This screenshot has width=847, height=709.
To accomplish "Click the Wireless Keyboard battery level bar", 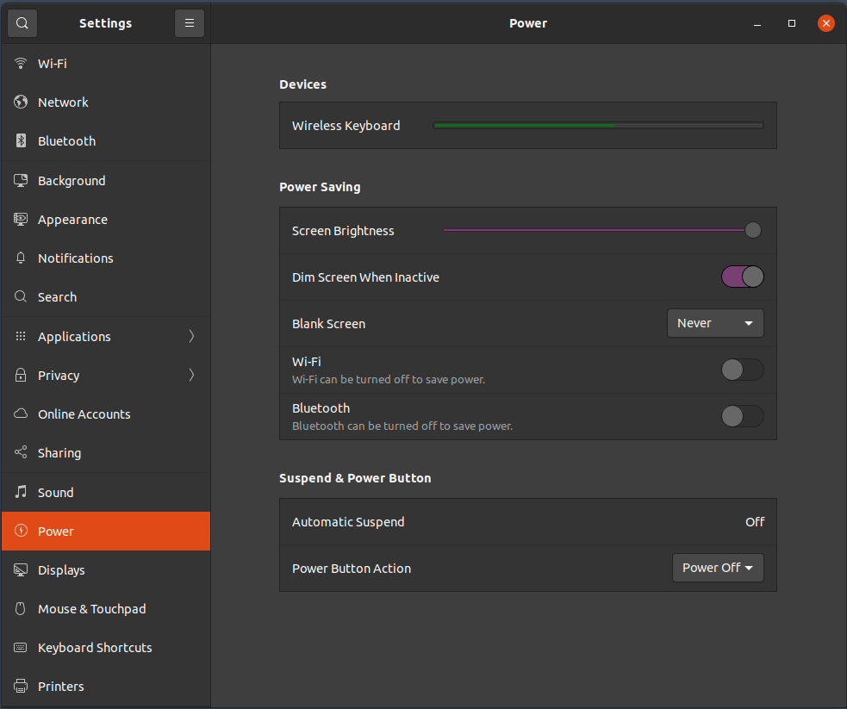I will (x=597, y=126).
